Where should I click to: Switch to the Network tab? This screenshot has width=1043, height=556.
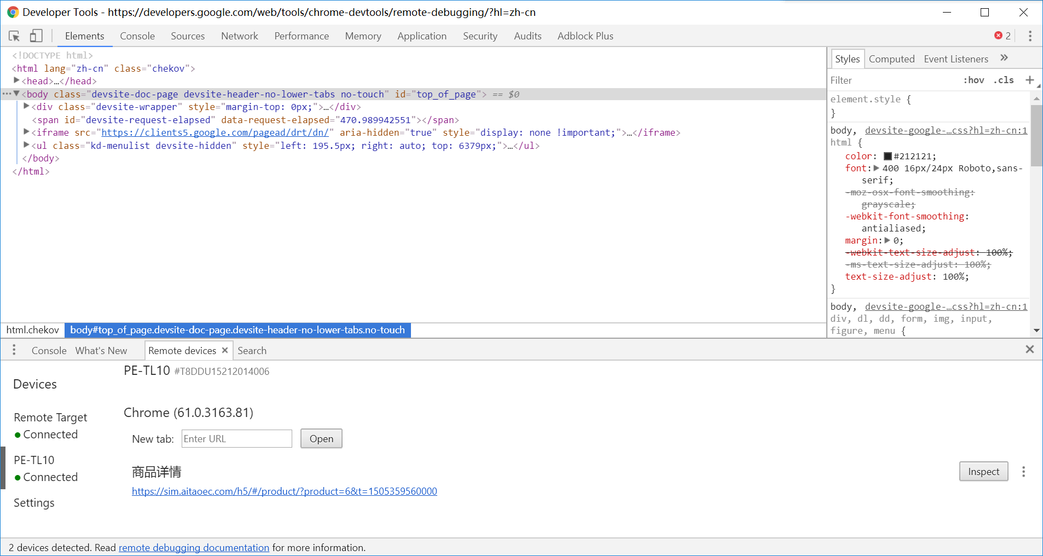coord(239,36)
